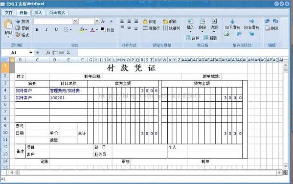The height and width of the screenshot is (184, 293).
Task: Click the 隐藏行 hide row button
Action: click(151, 28)
